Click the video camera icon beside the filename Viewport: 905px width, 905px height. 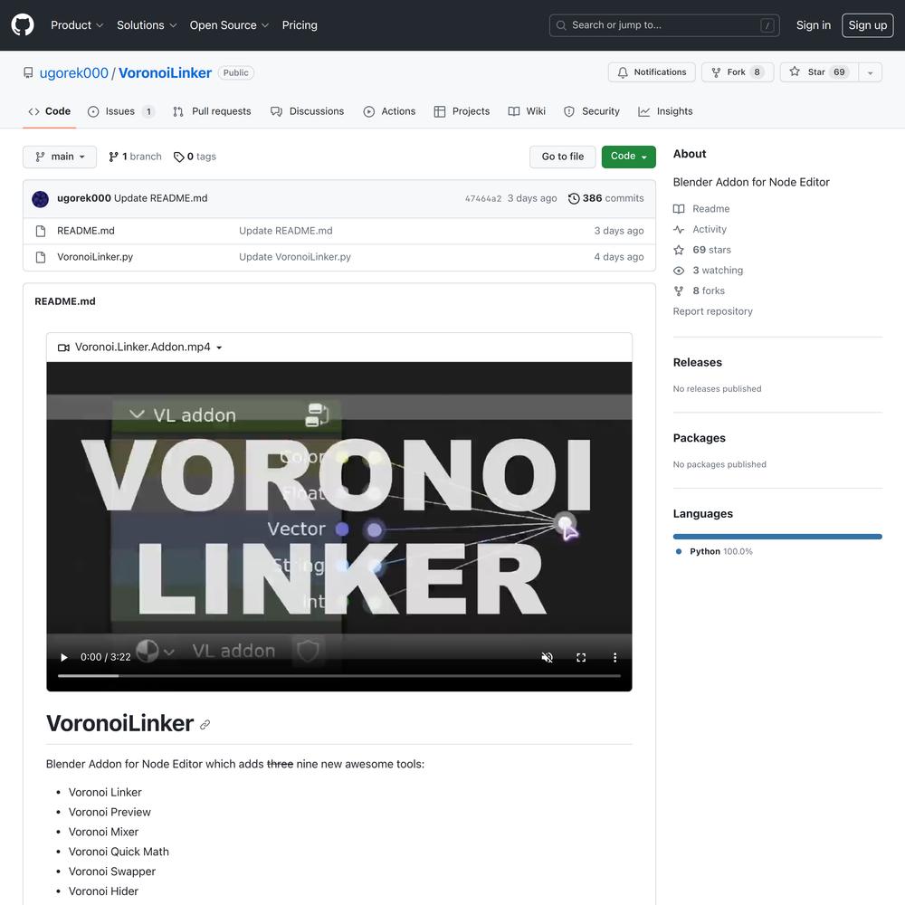pyautogui.click(x=63, y=348)
